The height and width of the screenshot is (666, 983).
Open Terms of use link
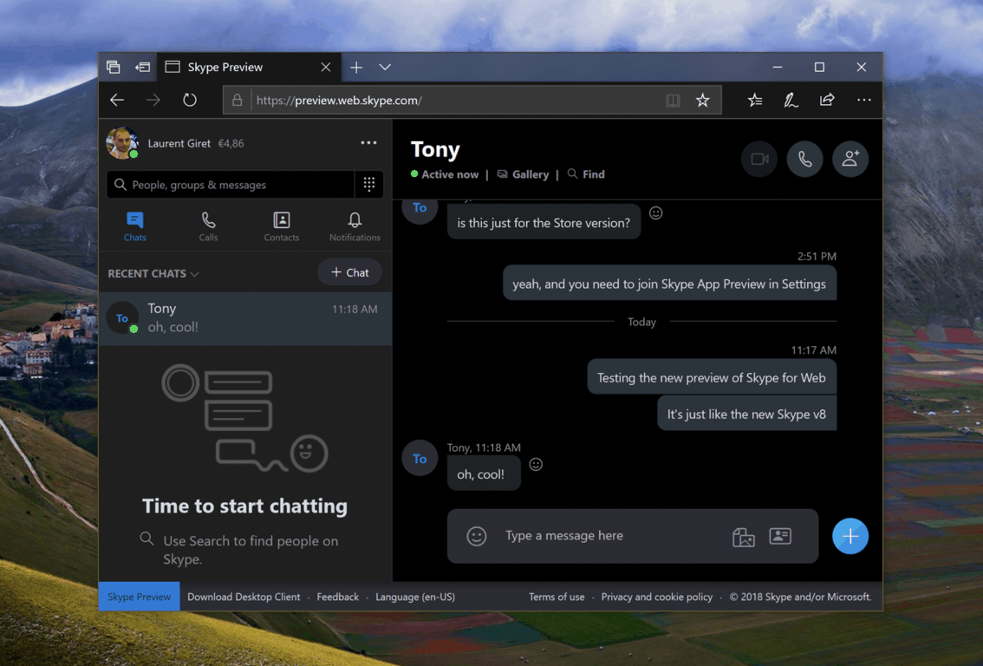coord(556,597)
